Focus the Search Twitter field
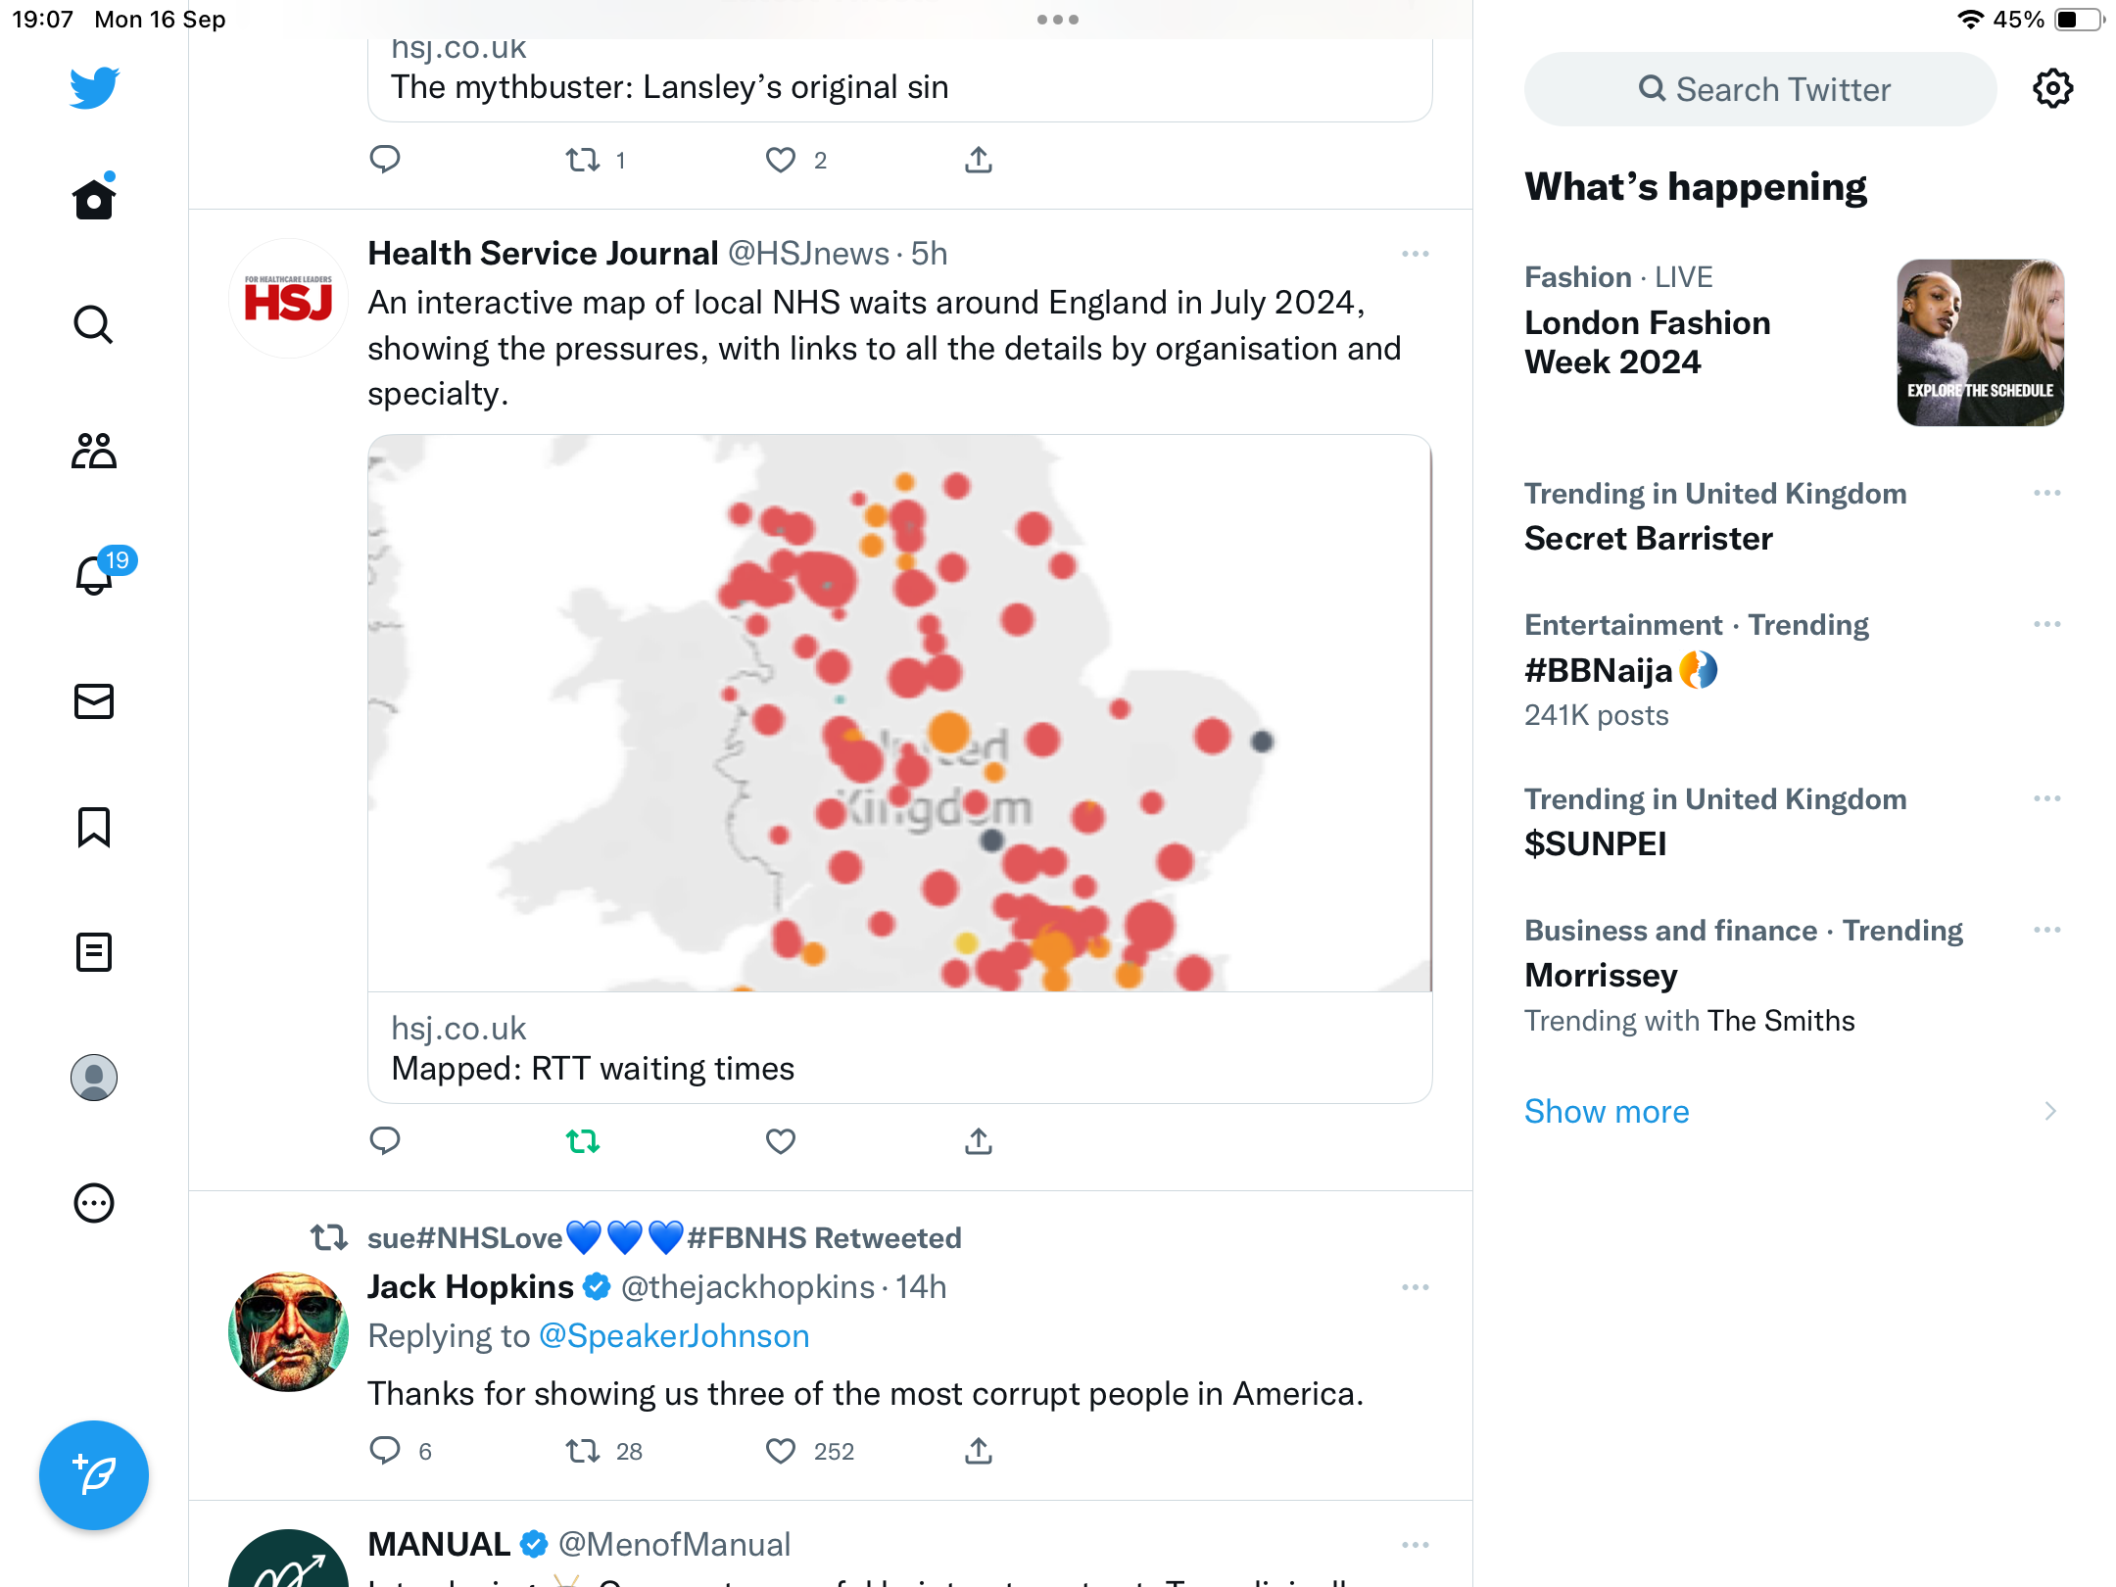The image size is (2116, 1587). [x=1760, y=89]
